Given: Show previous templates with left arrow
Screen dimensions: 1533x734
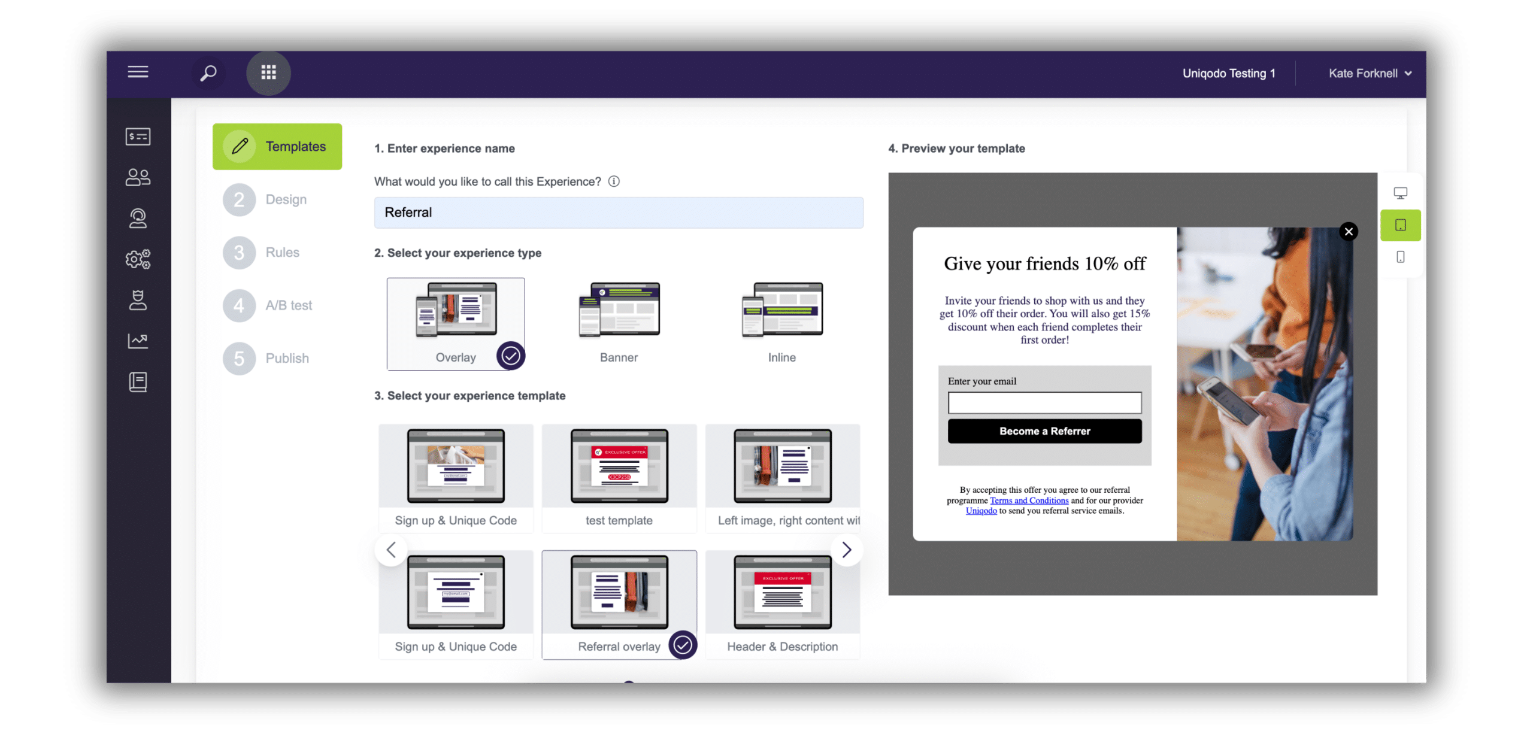Looking at the screenshot, I should click(x=391, y=550).
